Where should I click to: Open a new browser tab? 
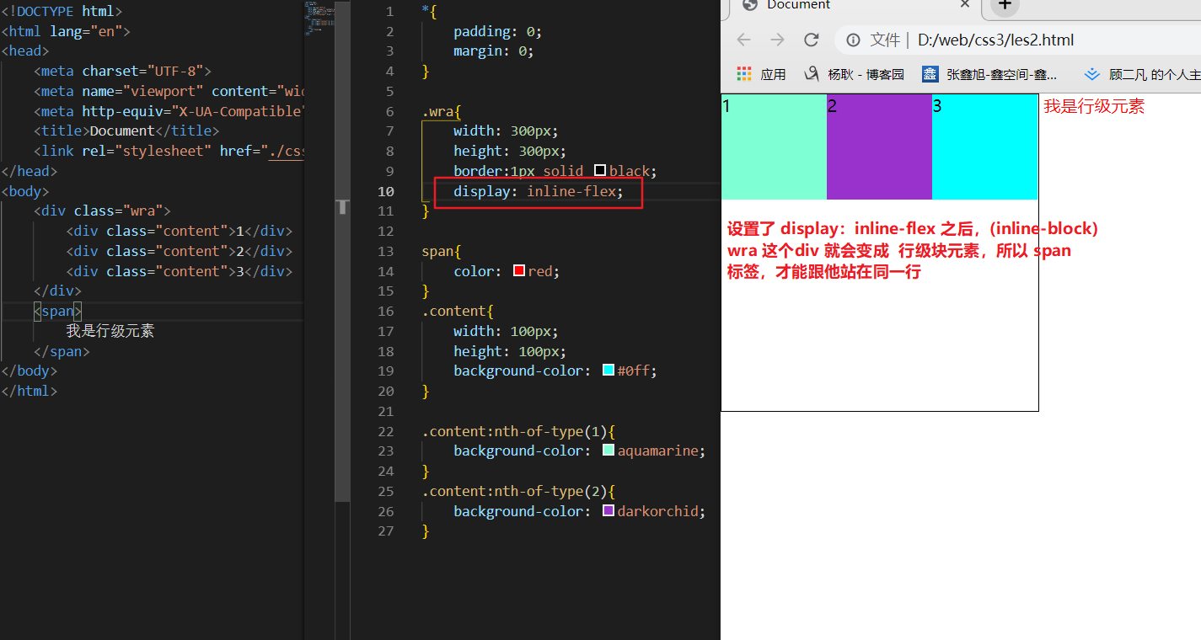[x=1004, y=5]
